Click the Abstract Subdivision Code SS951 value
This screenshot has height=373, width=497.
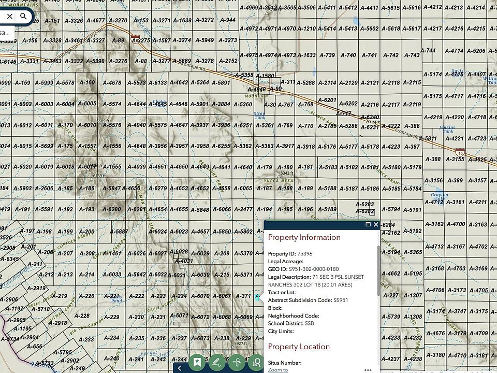[x=341, y=300]
